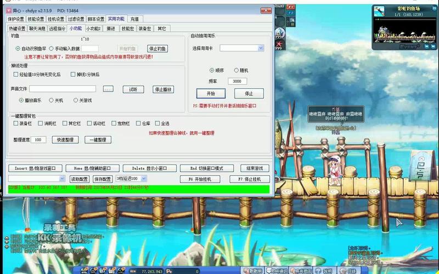The width and height of the screenshot is (439, 274).
Task: Open the 过滤设置 tab
Action: click(76, 19)
